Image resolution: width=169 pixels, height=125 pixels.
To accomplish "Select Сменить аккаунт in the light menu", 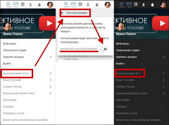I will 13,57.
